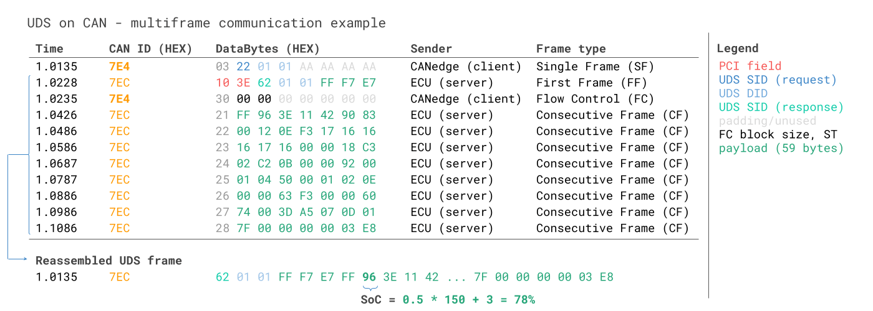Click the Flow Control (FC) row label
The image size is (873, 311).
[595, 99]
